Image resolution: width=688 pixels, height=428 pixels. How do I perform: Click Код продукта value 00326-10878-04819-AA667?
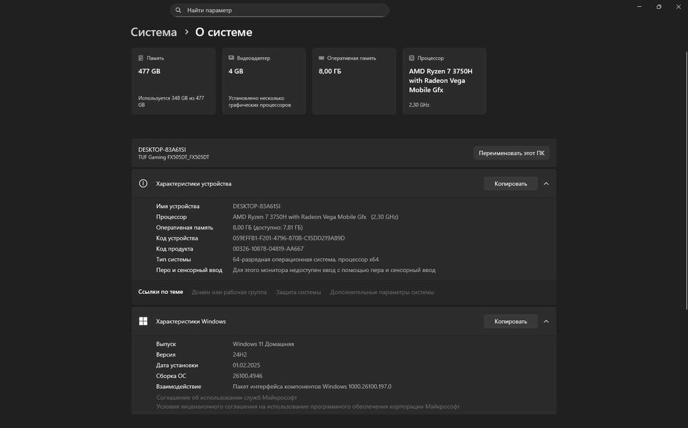268,249
